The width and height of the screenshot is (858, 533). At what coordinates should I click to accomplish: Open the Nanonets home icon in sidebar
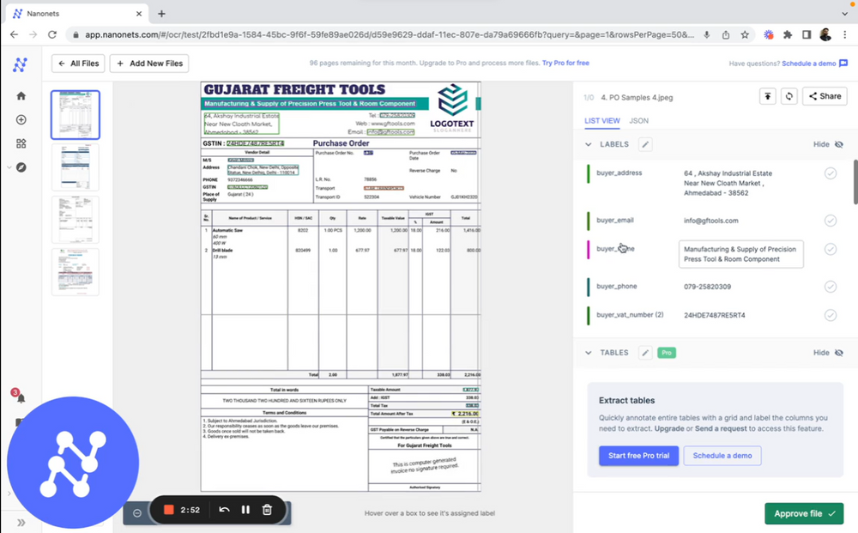pos(21,96)
